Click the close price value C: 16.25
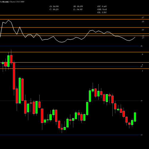The width and height of the screenshot is (149, 149). pos(54,10)
